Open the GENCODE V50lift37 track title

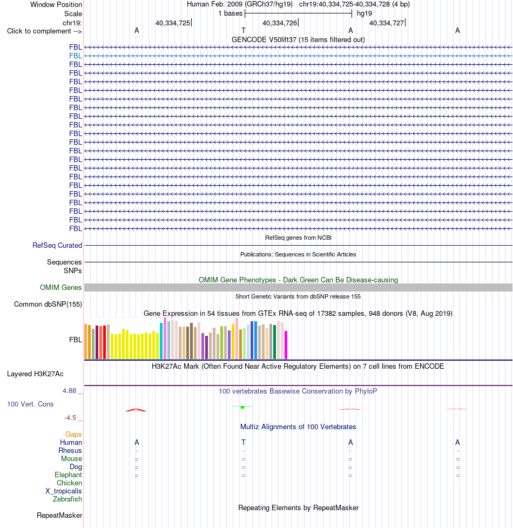298,40
